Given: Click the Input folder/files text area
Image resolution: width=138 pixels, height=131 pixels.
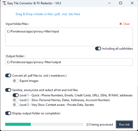Looking at the screenshot, I should pyautogui.click(x=69, y=37).
